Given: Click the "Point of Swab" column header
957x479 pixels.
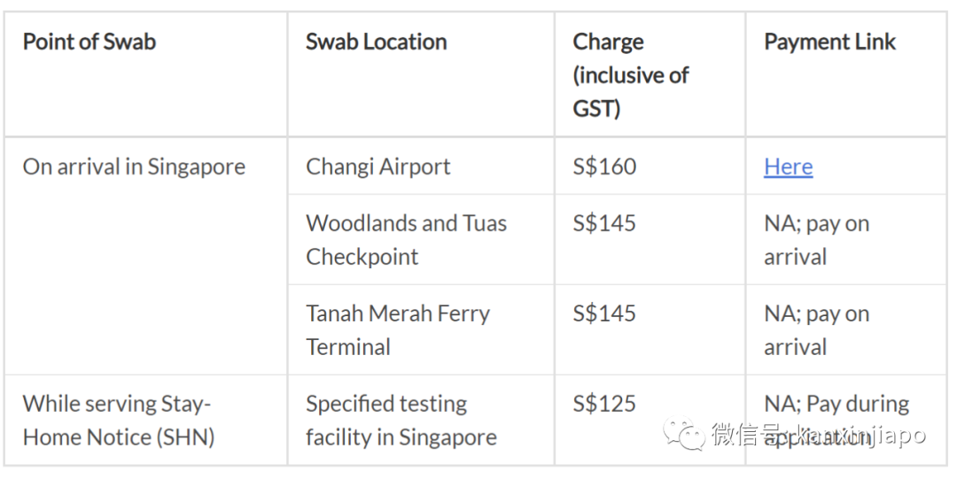Looking at the screenshot, I should pos(89,42).
